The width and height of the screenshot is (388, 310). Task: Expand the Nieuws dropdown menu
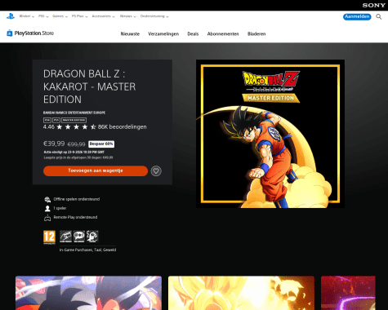(x=128, y=16)
